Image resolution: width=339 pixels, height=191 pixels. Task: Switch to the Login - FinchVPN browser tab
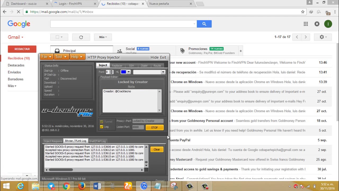(75, 4)
